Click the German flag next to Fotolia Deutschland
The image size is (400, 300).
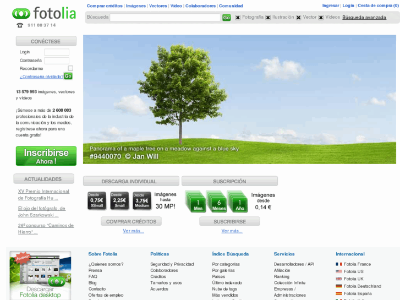tap(339, 286)
